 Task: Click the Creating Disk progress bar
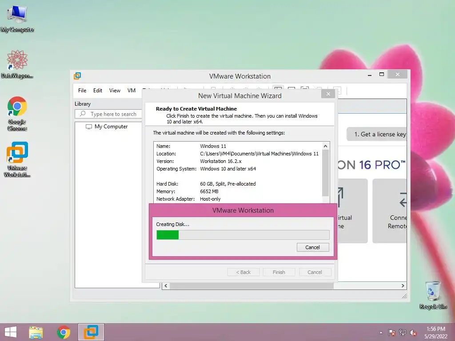243,235
